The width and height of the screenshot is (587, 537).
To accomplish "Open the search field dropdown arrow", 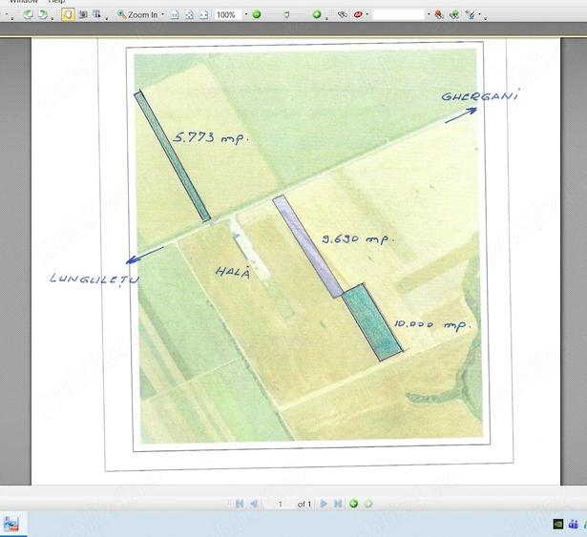I will click(x=429, y=14).
